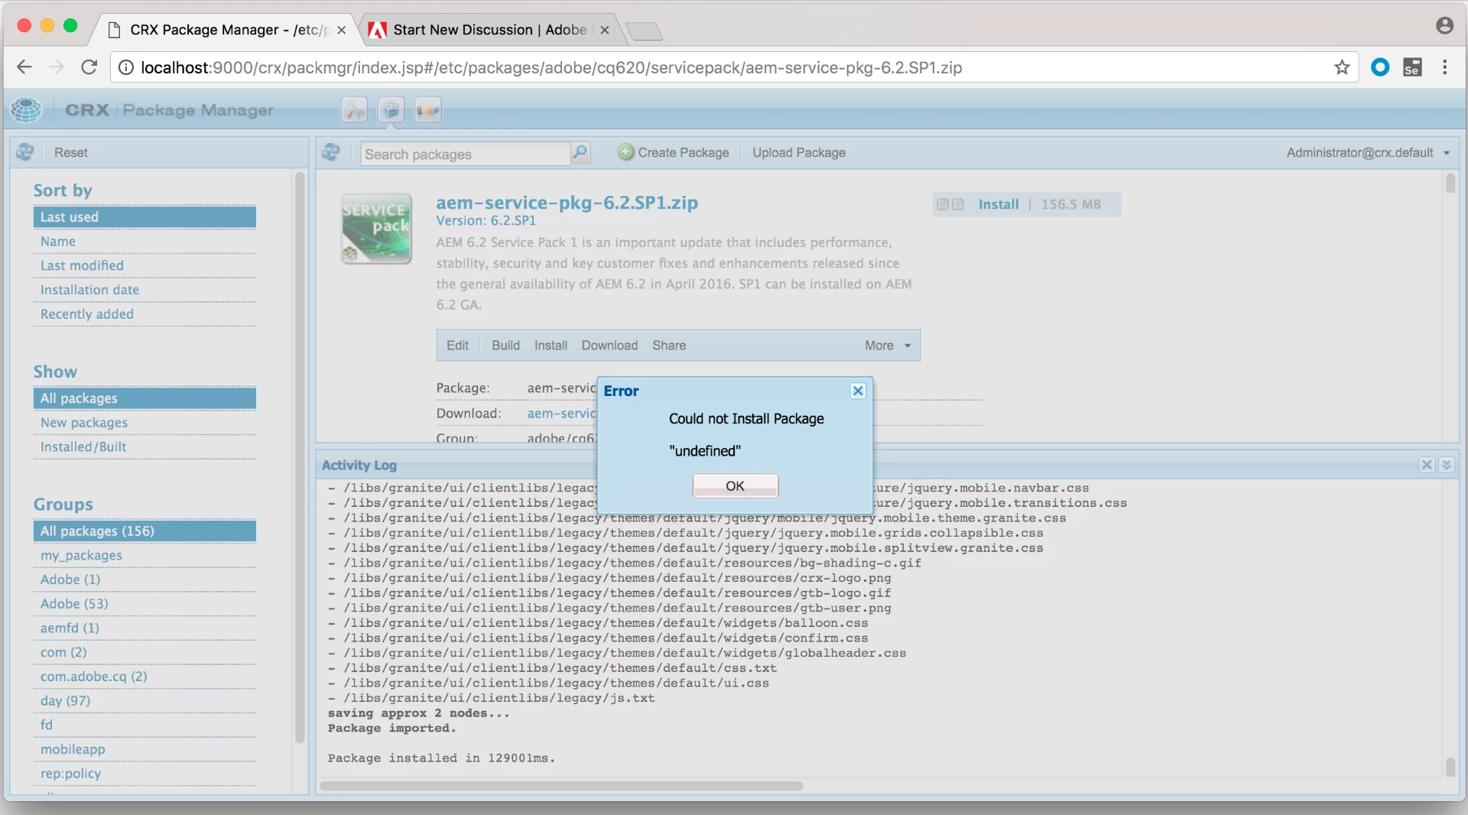The width and height of the screenshot is (1468, 815).
Task: Click Create Package label
Action: [684, 152]
